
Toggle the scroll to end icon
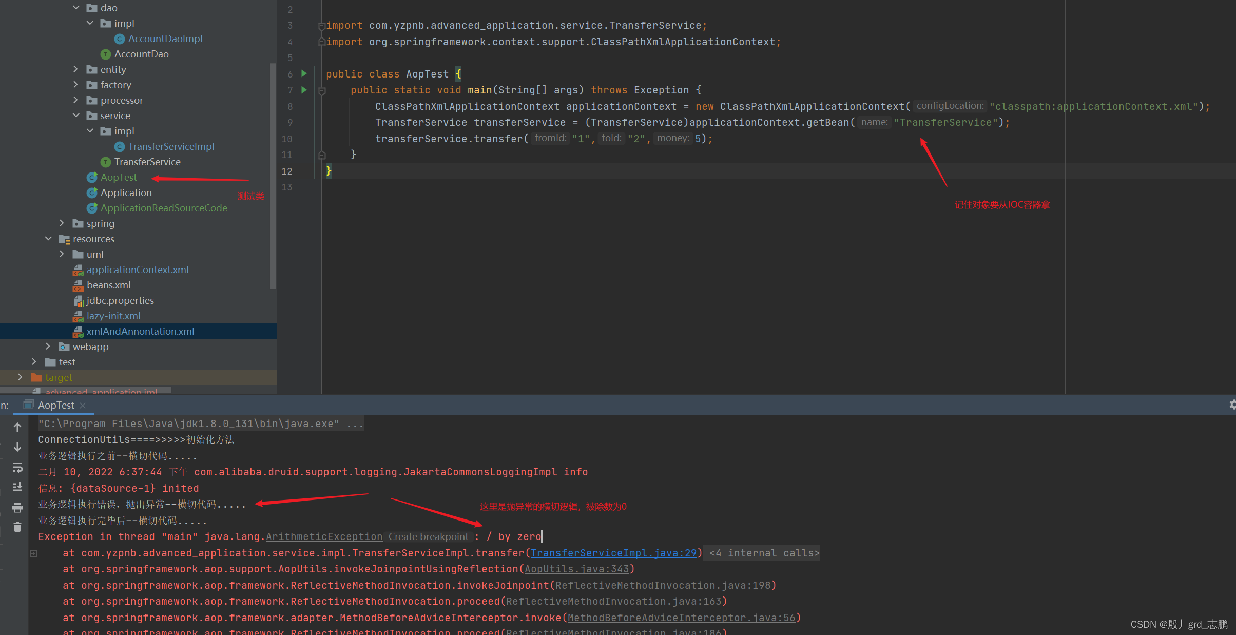17,487
